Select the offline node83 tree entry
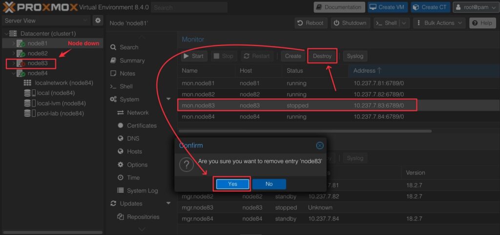500x235 pixels. coord(37,63)
